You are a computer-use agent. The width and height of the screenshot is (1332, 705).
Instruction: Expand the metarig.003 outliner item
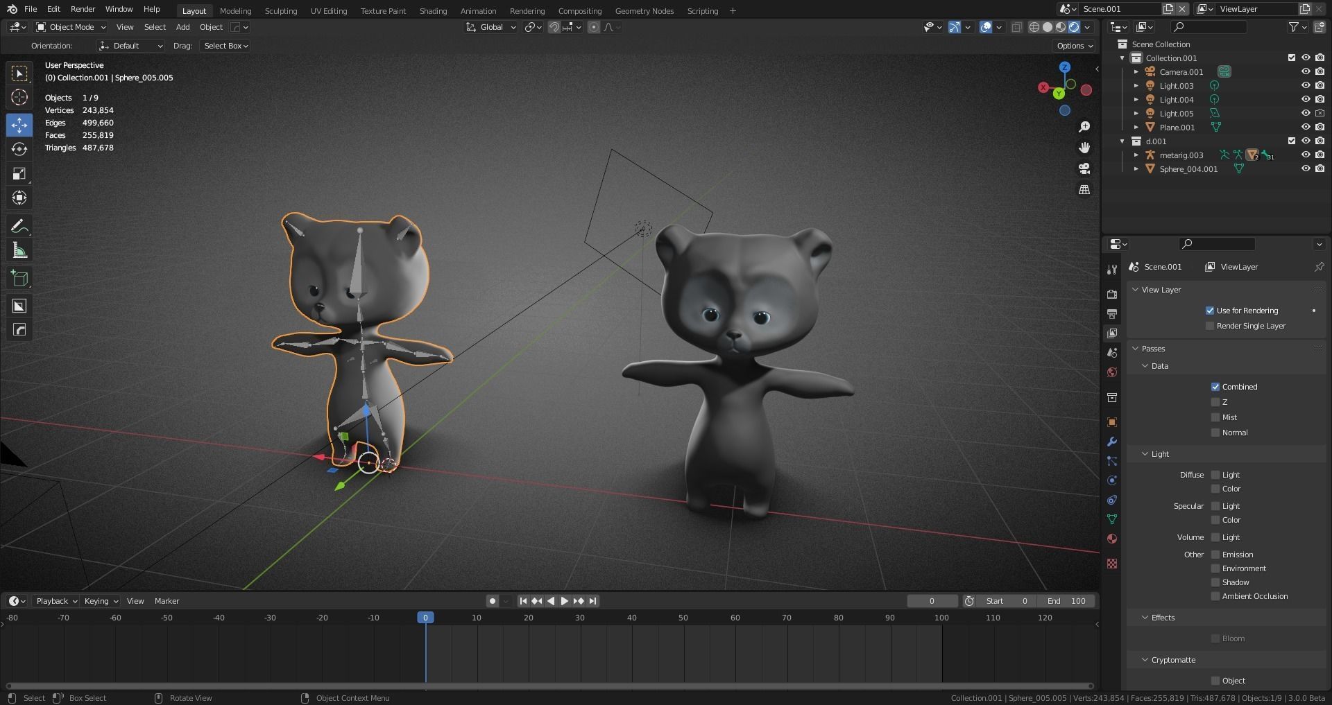(x=1136, y=155)
